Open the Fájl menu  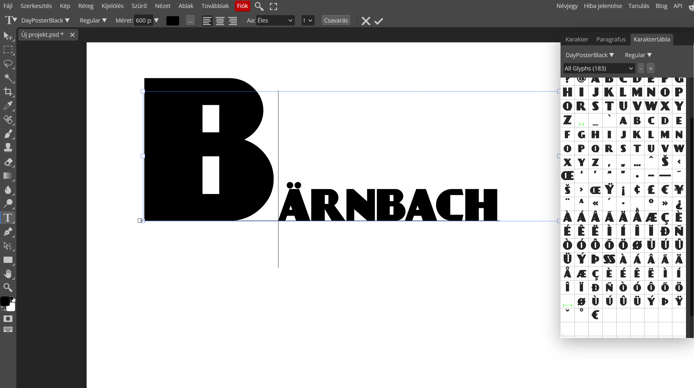8,6
